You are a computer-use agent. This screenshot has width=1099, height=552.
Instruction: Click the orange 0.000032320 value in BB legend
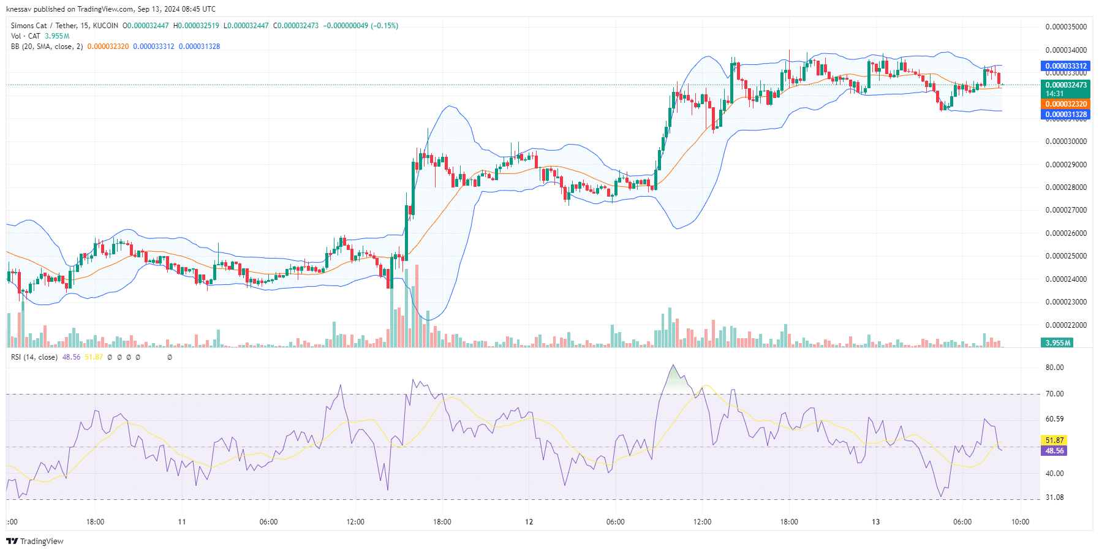point(108,47)
